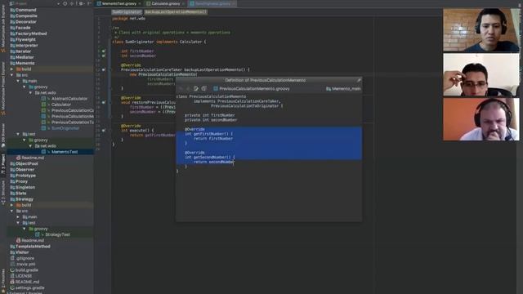This screenshot has height=294, width=523.
Task: Open the 1: Project tool window tab
Action: [3, 164]
